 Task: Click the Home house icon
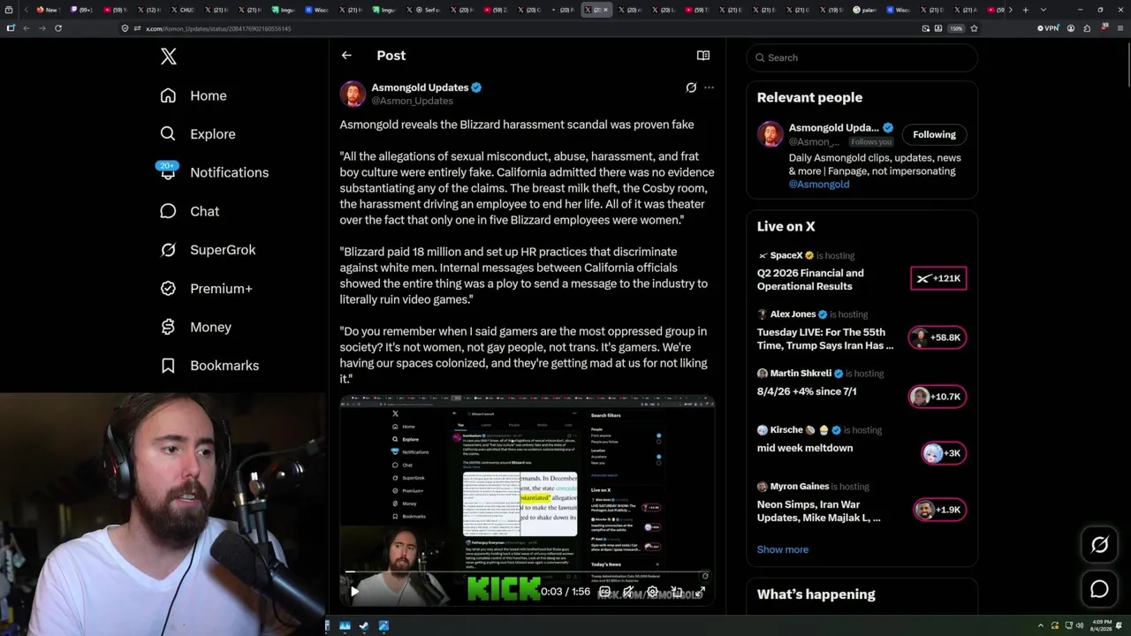pos(168,95)
